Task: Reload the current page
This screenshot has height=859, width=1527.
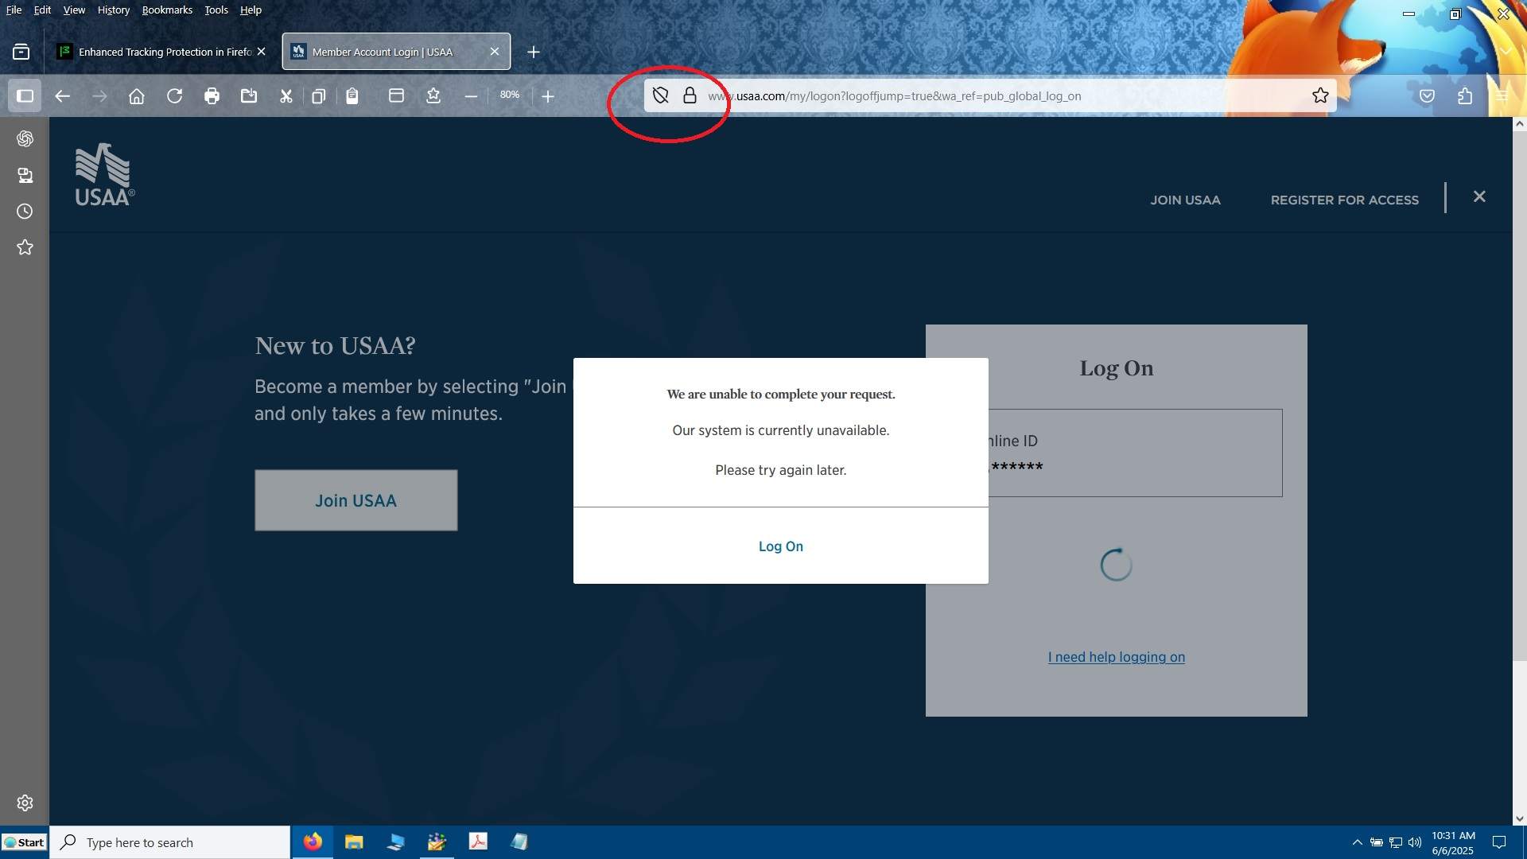Action: [174, 96]
